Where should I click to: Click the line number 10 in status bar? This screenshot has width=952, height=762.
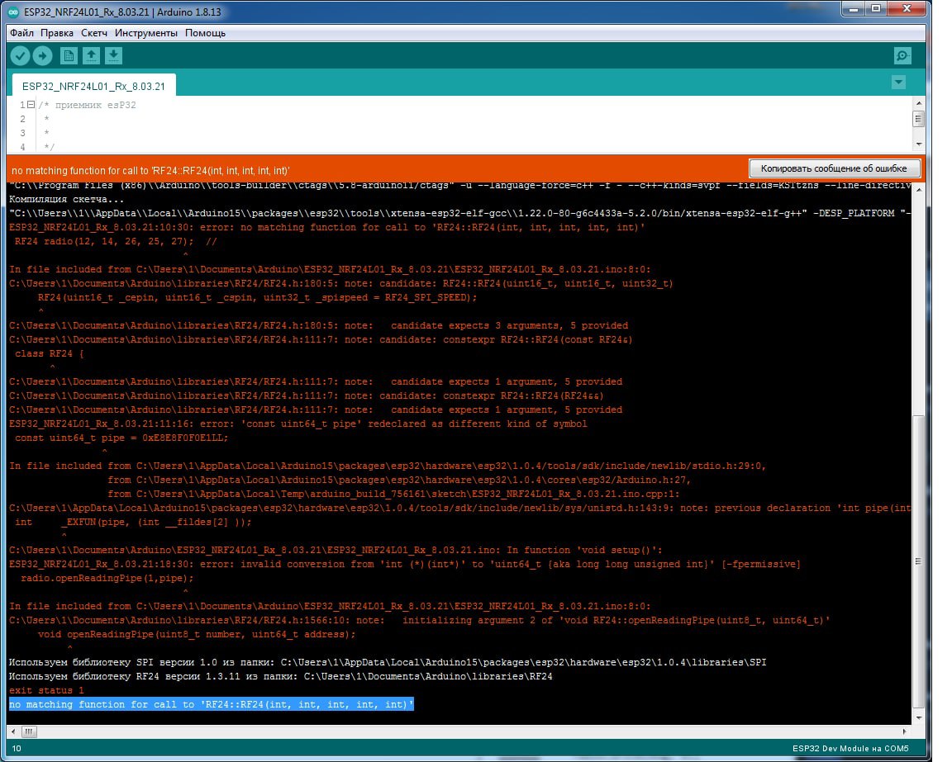tap(17, 749)
